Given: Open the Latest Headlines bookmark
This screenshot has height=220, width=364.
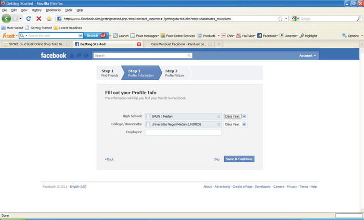Looking at the screenshot, I should point(68,28).
